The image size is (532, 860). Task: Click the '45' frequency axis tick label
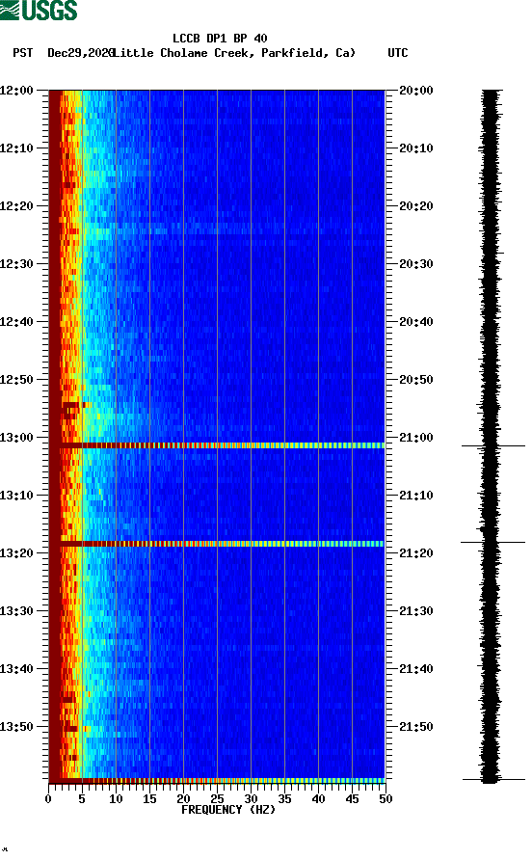pos(352,799)
